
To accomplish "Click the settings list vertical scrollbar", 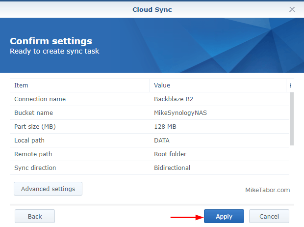I will 292,119.
